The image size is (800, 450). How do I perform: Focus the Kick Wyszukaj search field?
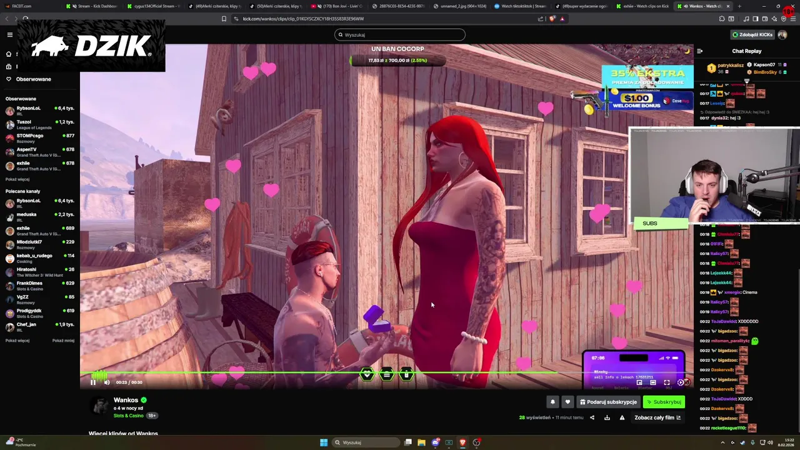(400, 35)
